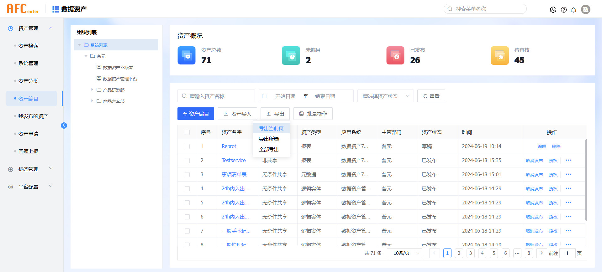602x272 pixels.
Task: Click the search icon in asset name field
Action: click(x=184, y=96)
